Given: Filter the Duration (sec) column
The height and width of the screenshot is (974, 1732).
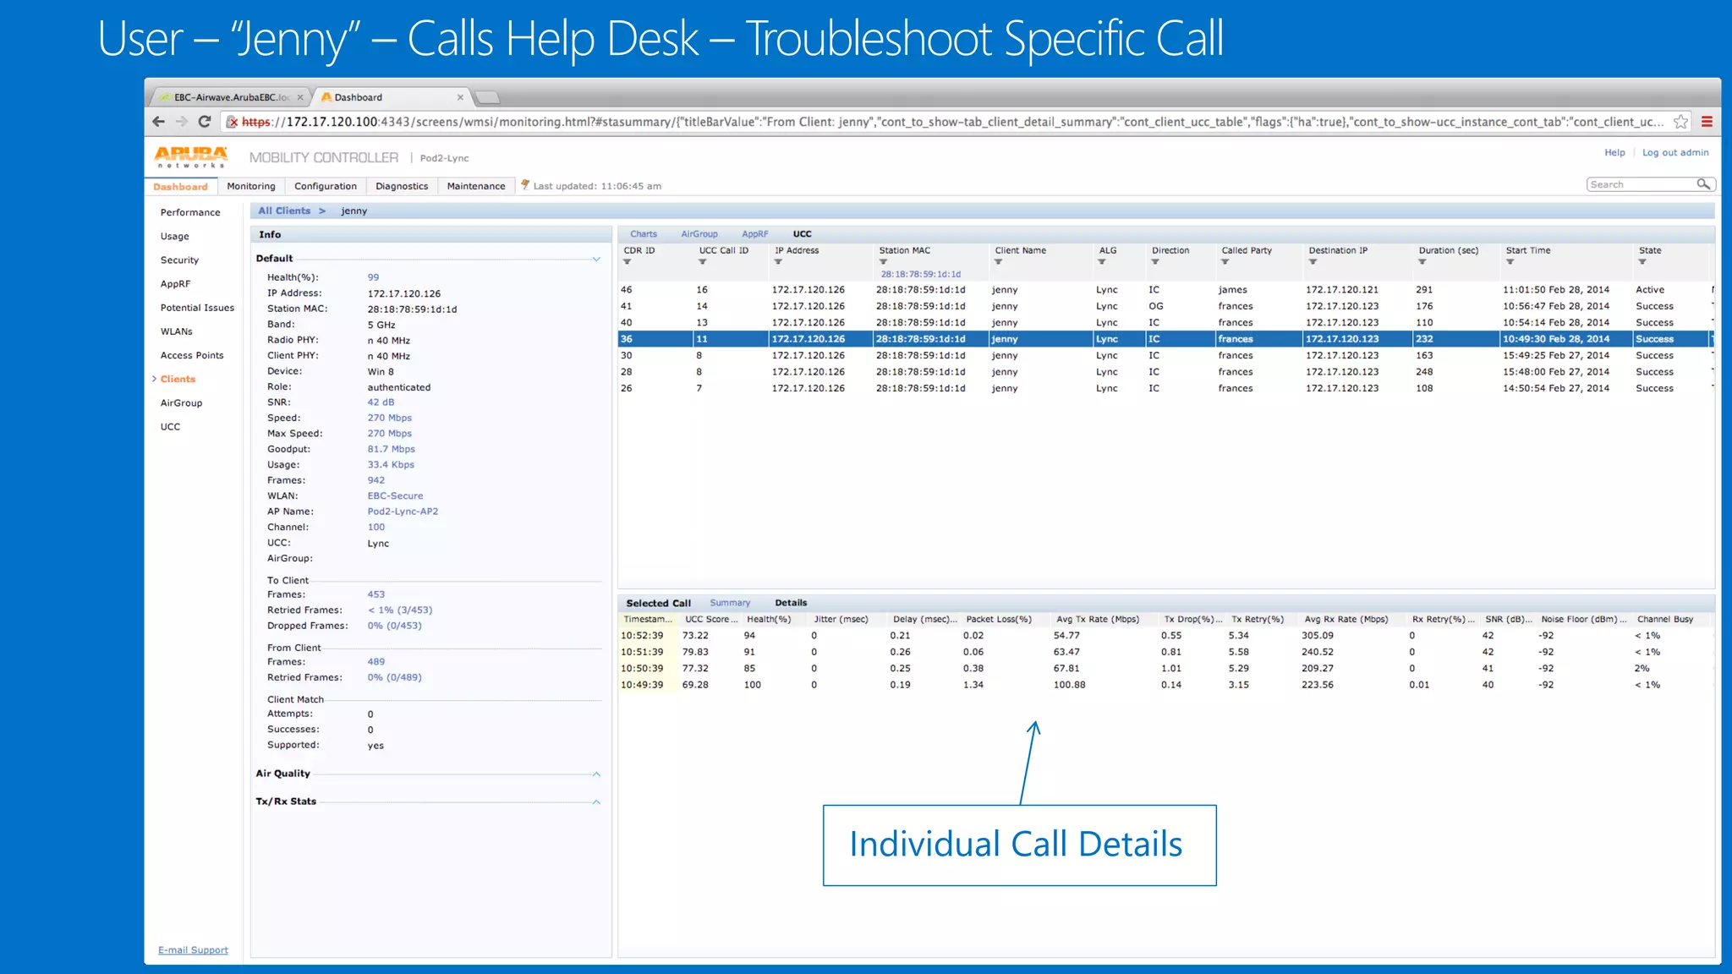Looking at the screenshot, I should pyautogui.click(x=1422, y=262).
